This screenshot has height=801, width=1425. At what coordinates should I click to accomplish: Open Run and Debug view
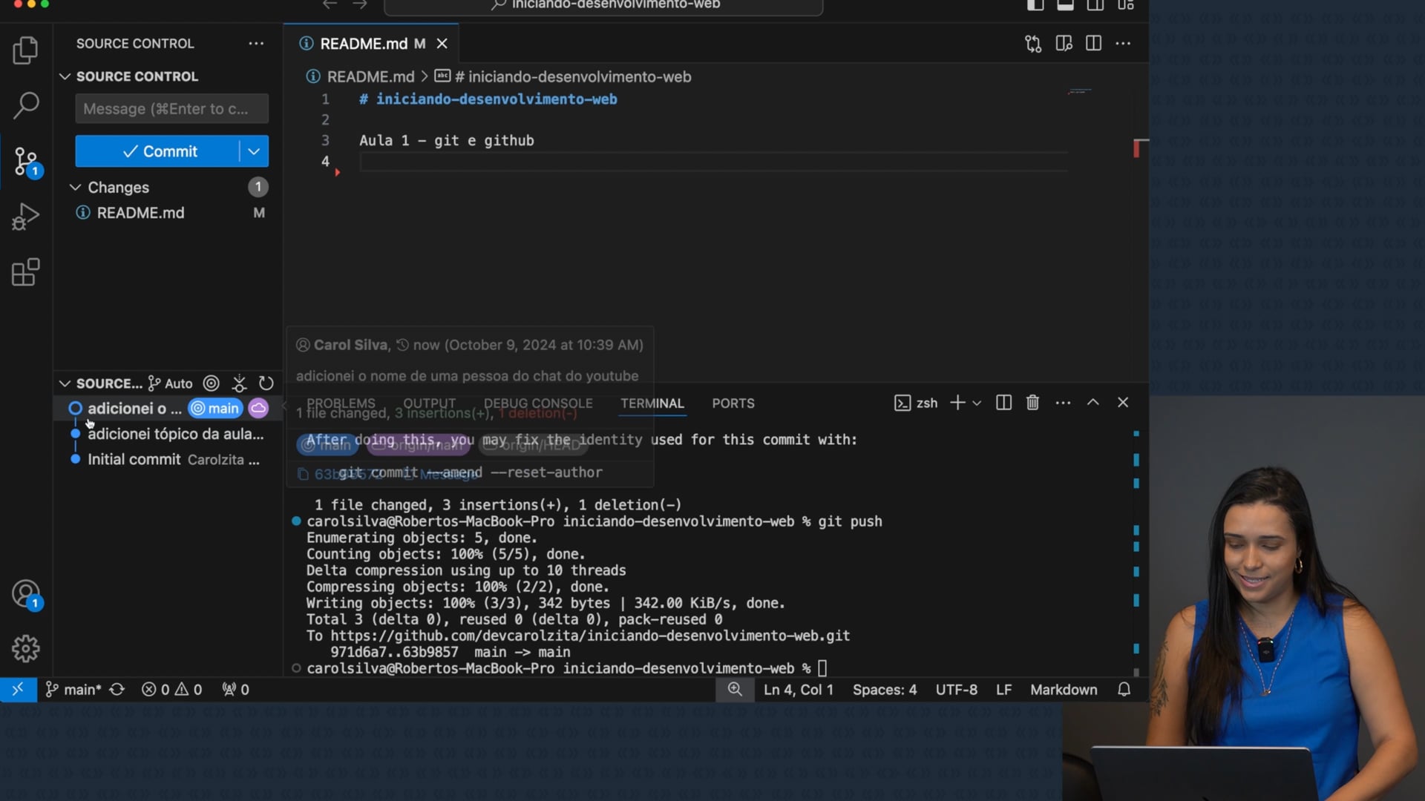pyautogui.click(x=25, y=217)
